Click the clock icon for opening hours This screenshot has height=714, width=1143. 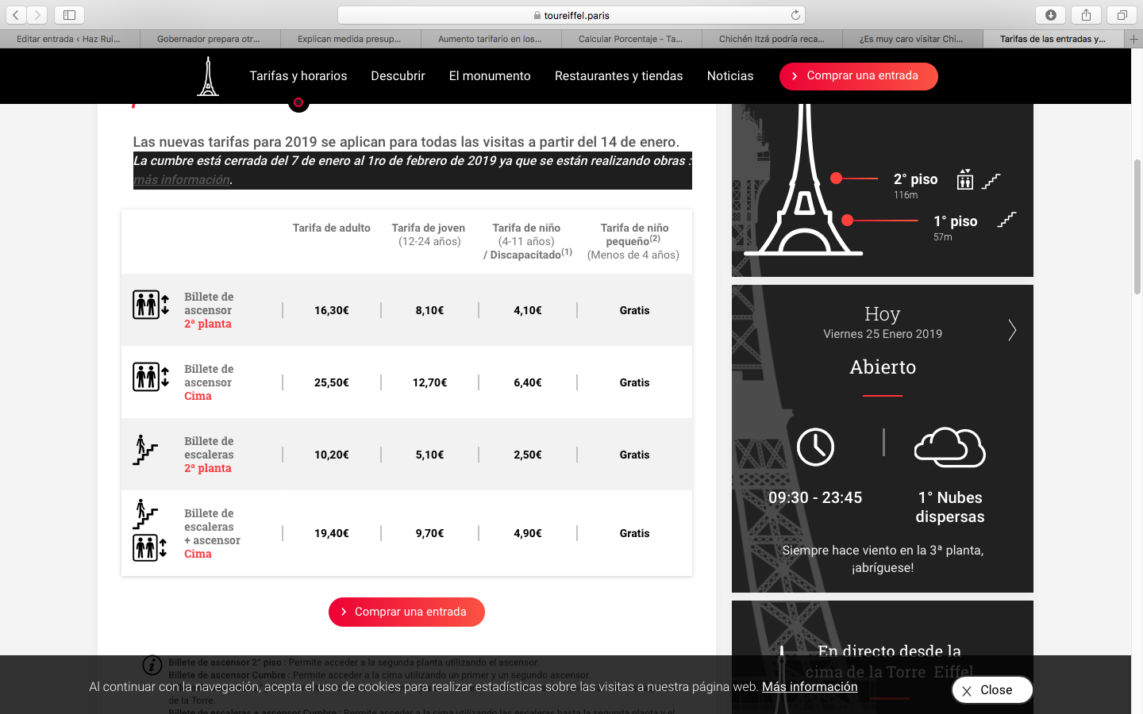pyautogui.click(x=815, y=447)
